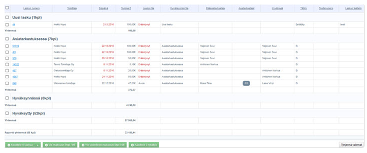Screen dimensions: 367x153
Task: Click Vie uudelleen maksuun 0kpl / 0€ button
Action: pos(103,145)
